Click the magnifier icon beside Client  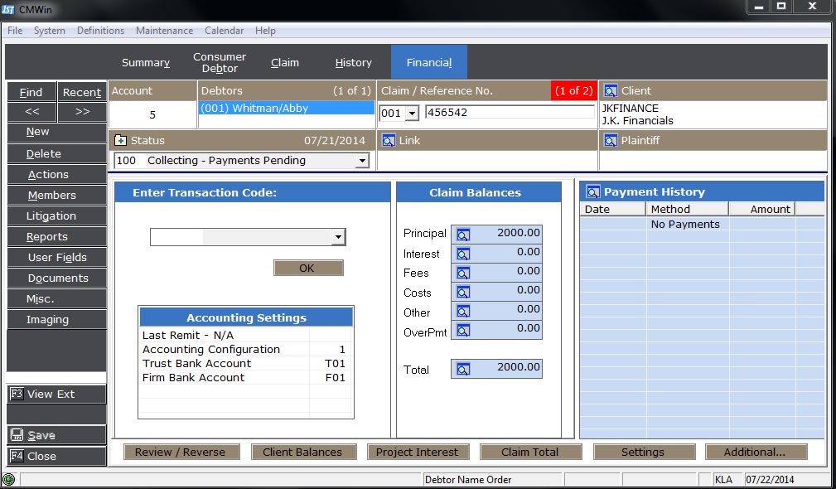(611, 91)
